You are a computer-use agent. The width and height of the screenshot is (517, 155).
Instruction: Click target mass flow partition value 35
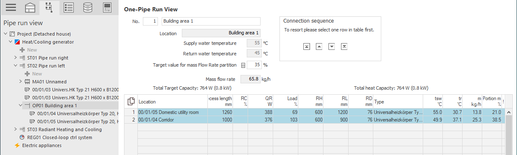pos(254,65)
